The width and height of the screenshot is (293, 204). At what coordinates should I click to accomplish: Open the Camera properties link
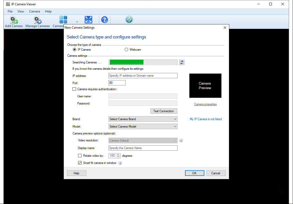pos(205,104)
